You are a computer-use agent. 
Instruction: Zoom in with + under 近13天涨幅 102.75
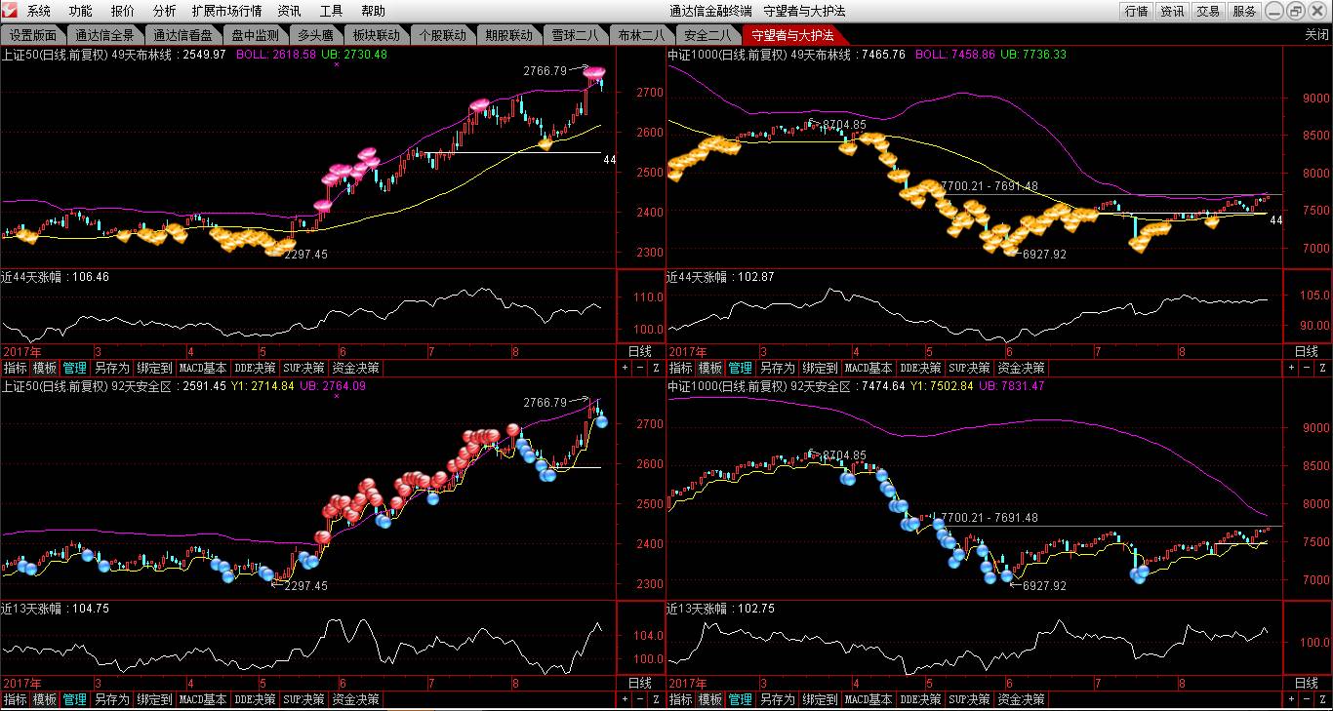(x=1291, y=699)
